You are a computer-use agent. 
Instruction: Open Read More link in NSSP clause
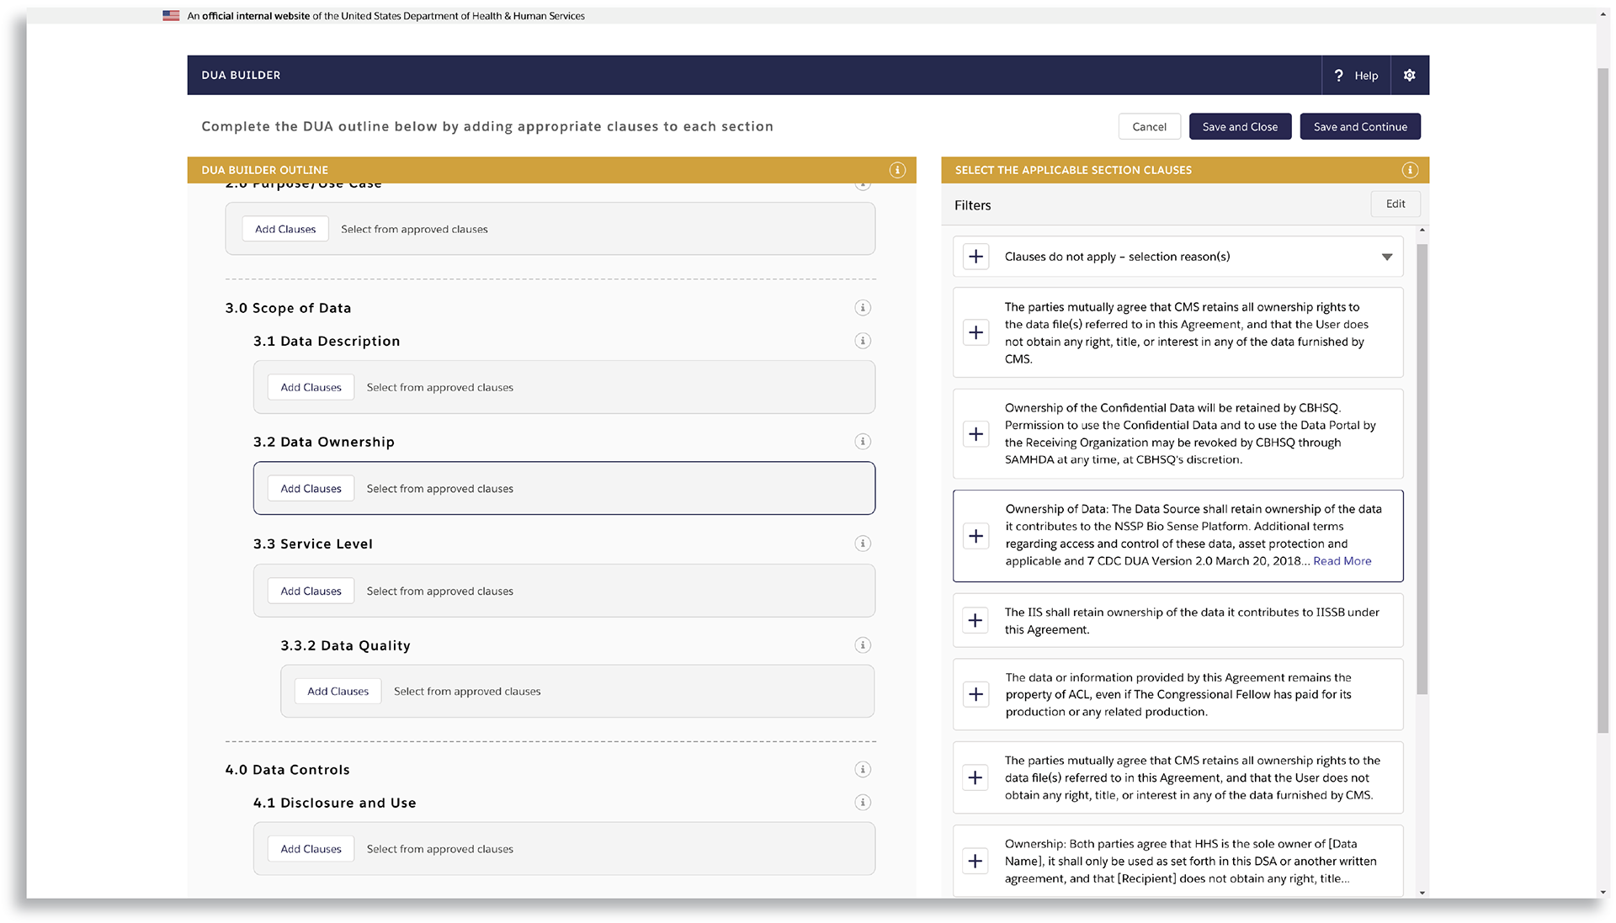click(1342, 561)
